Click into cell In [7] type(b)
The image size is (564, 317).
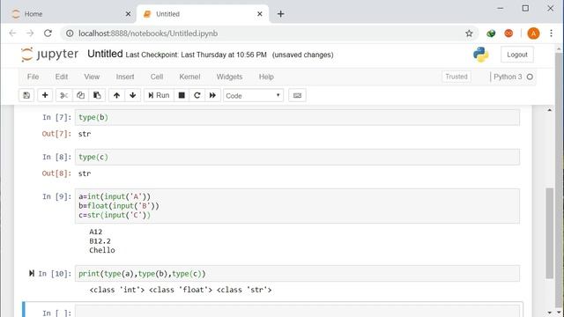(x=297, y=117)
